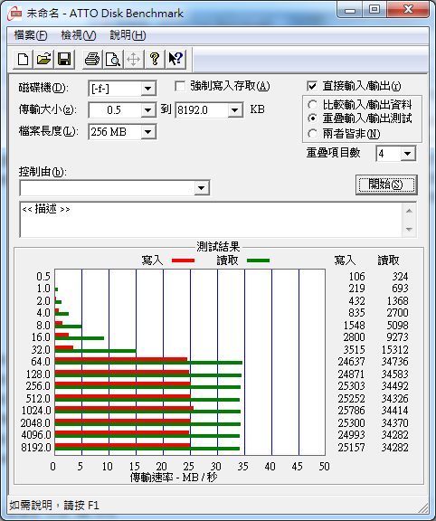Click the status bar text 如需說明，請按 F1
This screenshot has width=436, height=521.
(x=54, y=506)
